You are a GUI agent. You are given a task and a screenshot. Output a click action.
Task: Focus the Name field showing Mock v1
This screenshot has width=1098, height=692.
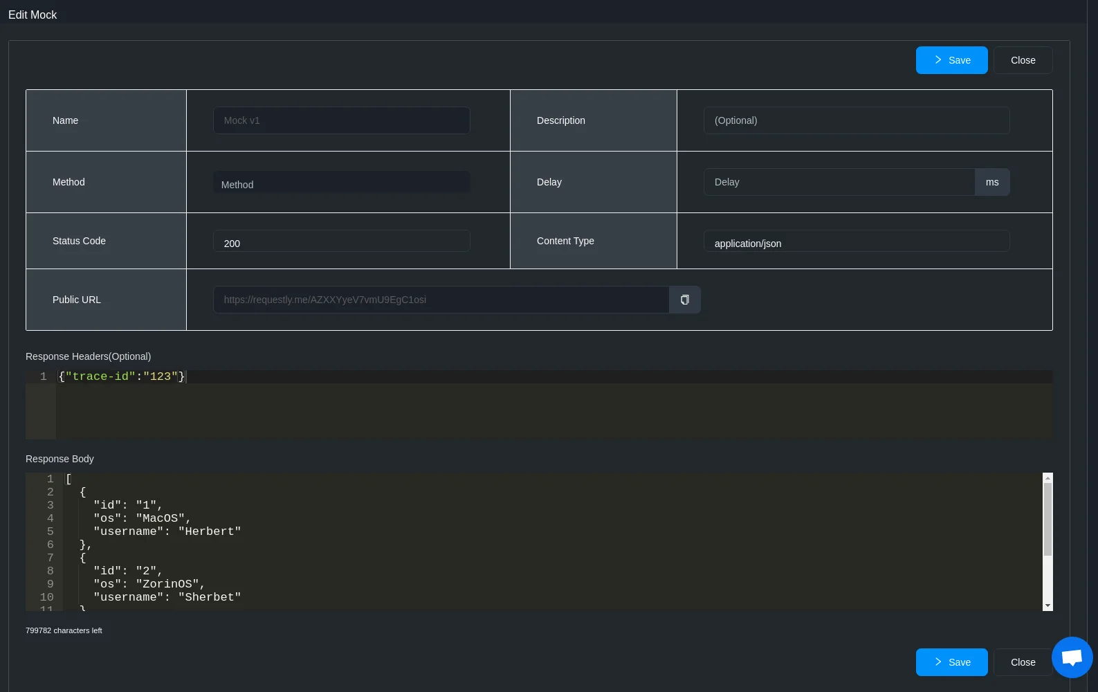click(342, 120)
